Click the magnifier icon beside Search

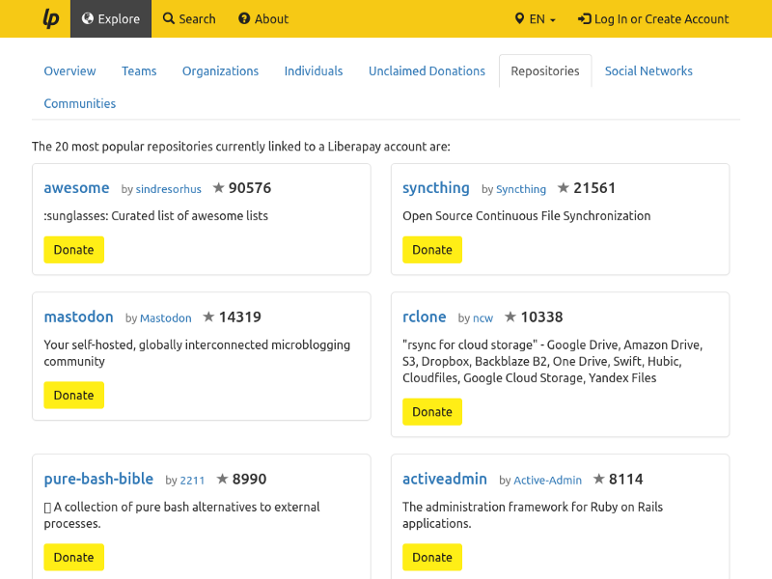(x=169, y=18)
